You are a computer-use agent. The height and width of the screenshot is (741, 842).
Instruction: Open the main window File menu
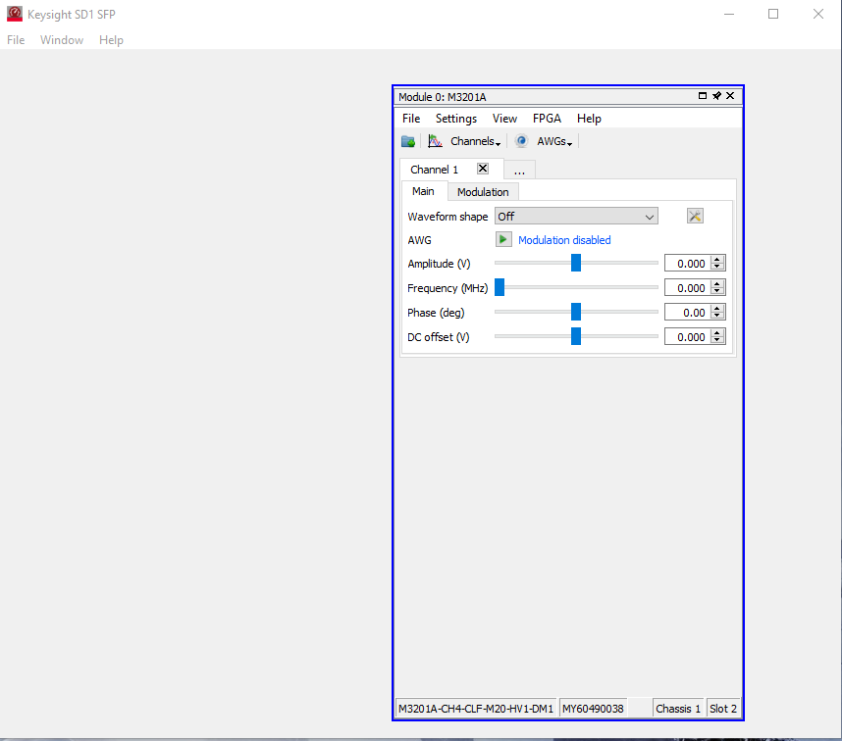(x=16, y=40)
